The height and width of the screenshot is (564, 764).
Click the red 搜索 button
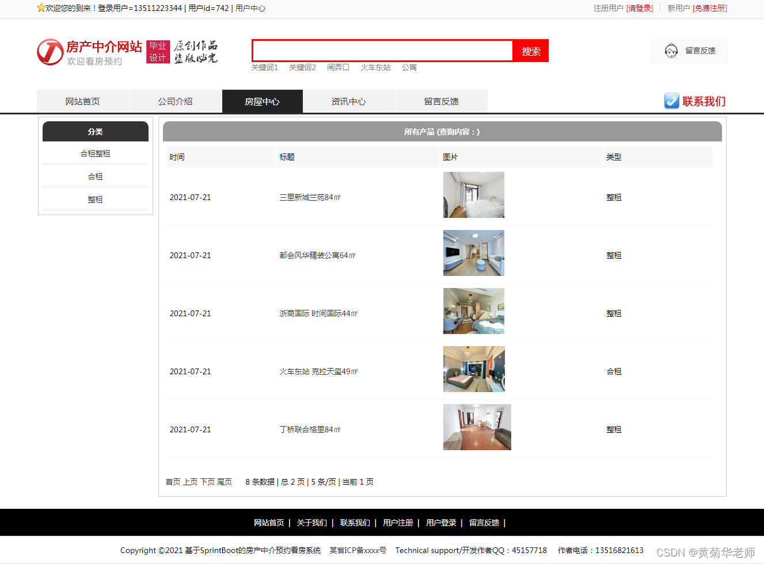531,51
